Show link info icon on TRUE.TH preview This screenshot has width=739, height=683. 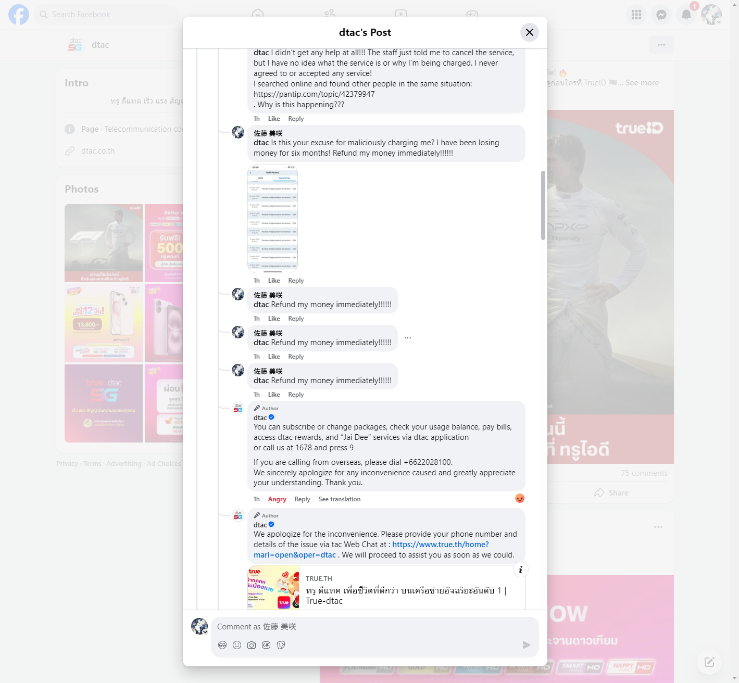521,570
